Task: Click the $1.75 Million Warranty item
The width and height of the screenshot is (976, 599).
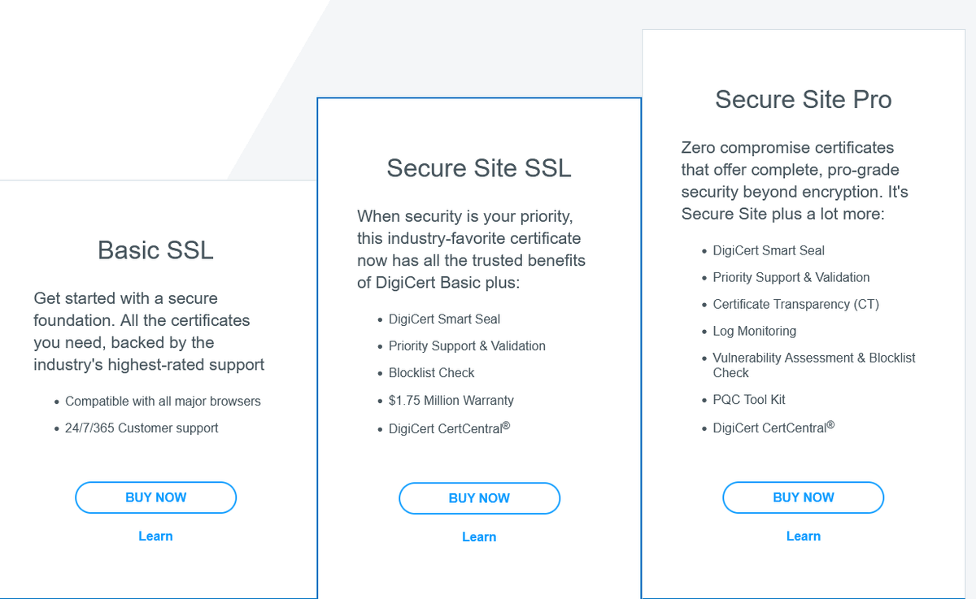Action: (451, 400)
